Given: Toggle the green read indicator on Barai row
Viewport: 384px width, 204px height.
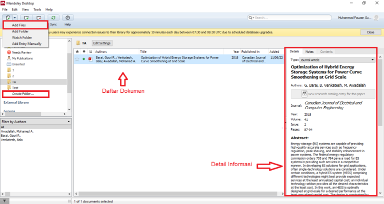Looking at the screenshot, I should [84, 59].
